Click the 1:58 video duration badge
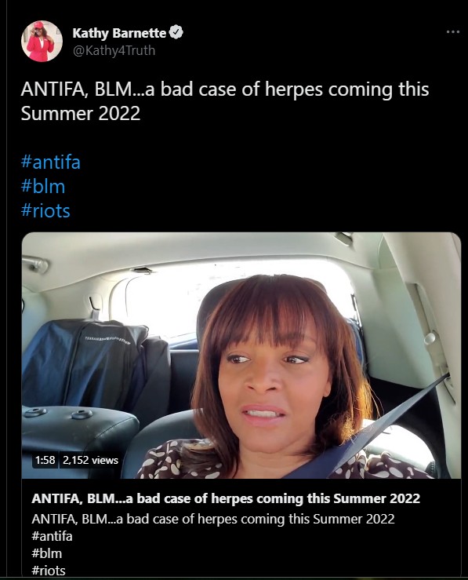This screenshot has width=468, height=580. [x=45, y=460]
